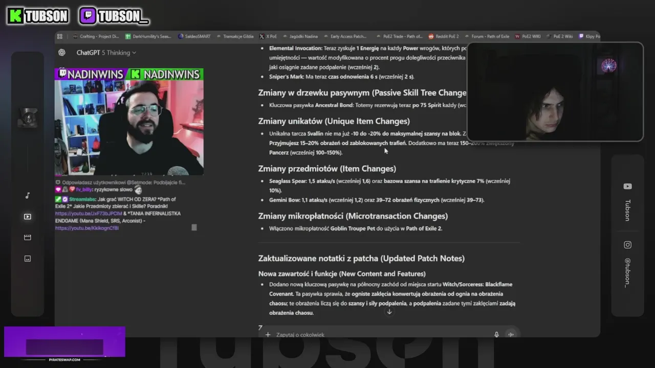Click the 'Seaglass Spear' bullet text
The height and width of the screenshot is (368, 655).
pos(389,186)
